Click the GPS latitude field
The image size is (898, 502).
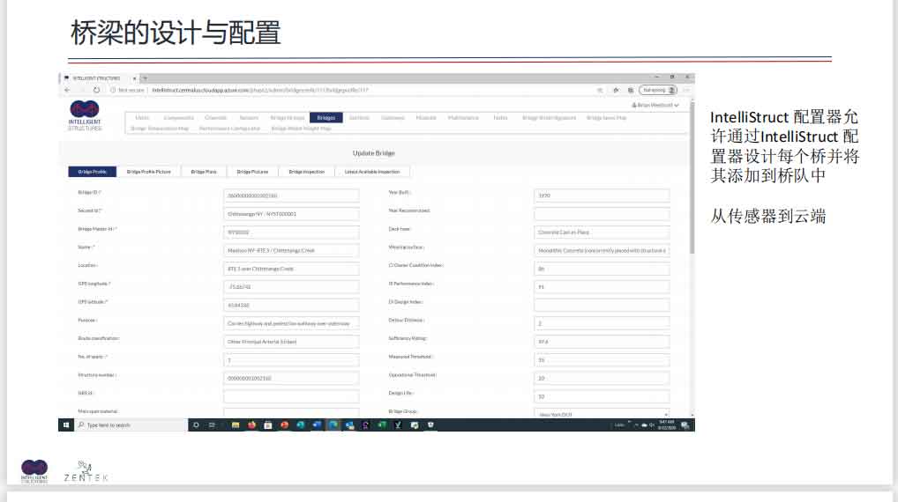click(x=291, y=306)
